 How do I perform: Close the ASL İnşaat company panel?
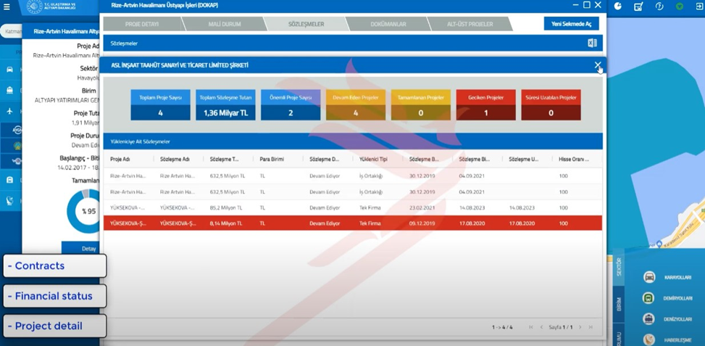pyautogui.click(x=598, y=65)
